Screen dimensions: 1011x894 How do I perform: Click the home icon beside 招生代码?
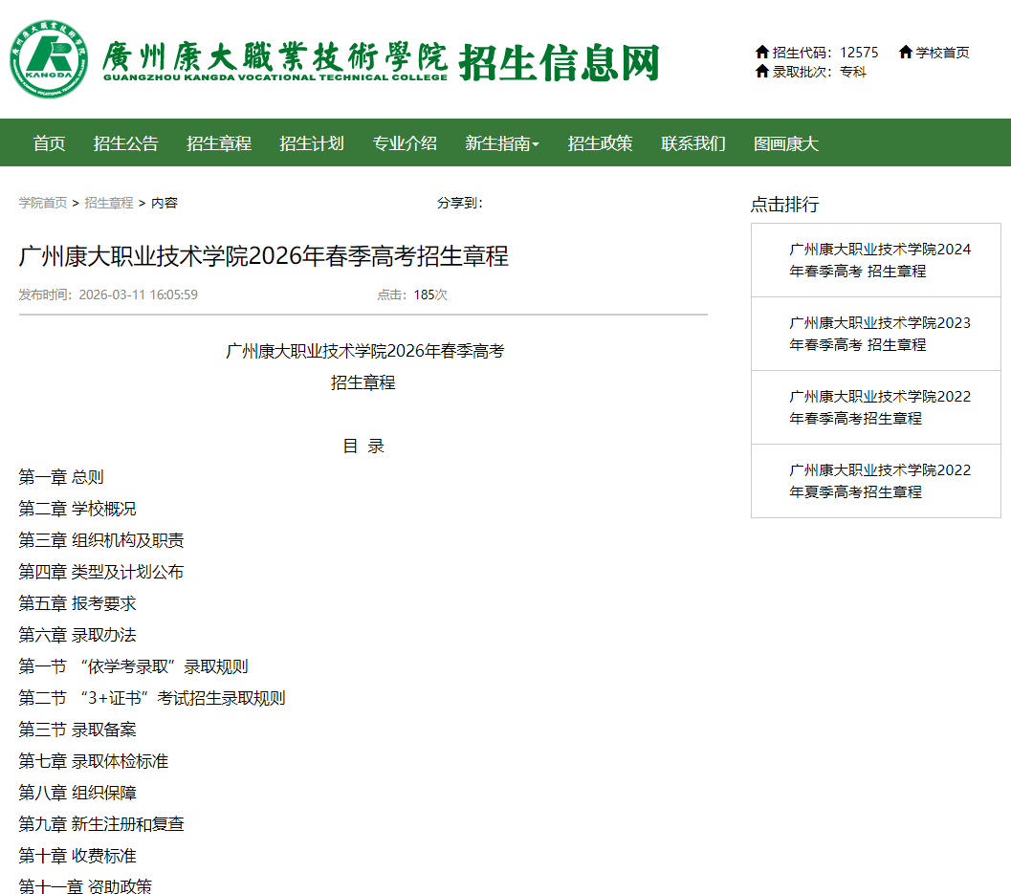(765, 53)
